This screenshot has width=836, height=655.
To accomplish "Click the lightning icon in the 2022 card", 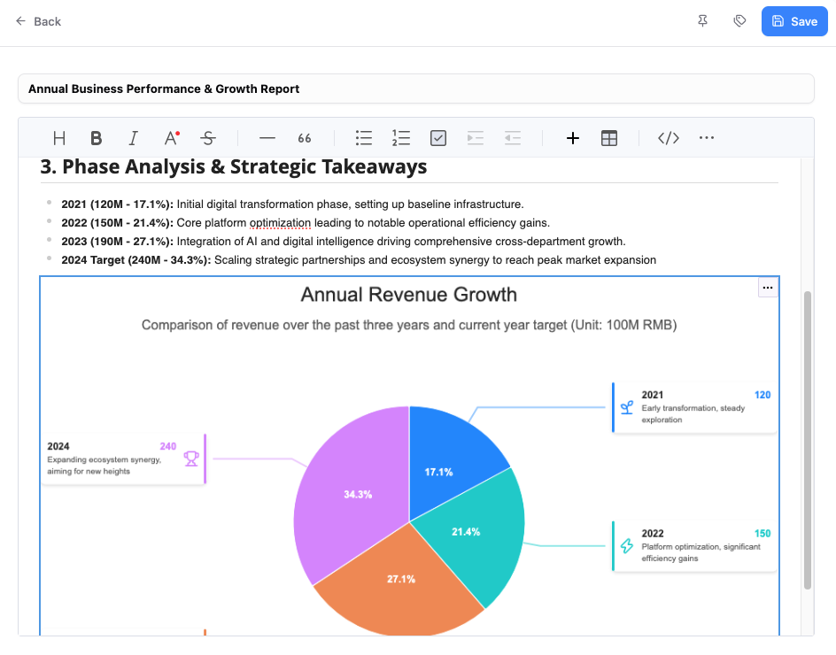I will (627, 546).
